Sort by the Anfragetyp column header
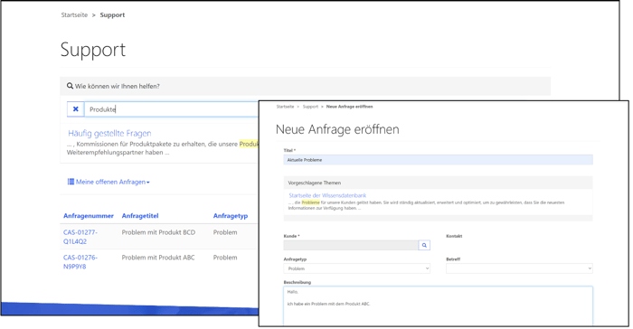 pyautogui.click(x=231, y=216)
